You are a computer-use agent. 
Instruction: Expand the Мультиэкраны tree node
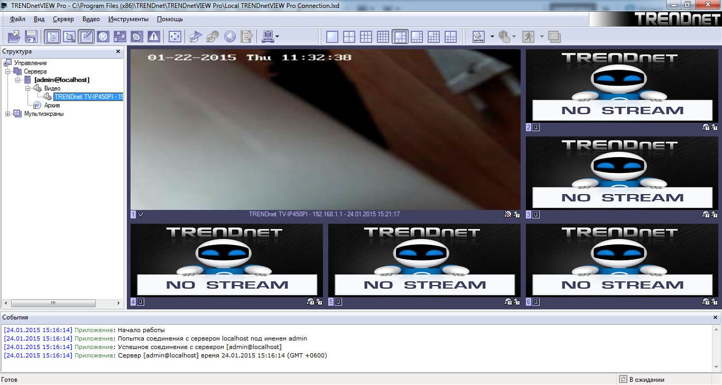[x=8, y=114]
